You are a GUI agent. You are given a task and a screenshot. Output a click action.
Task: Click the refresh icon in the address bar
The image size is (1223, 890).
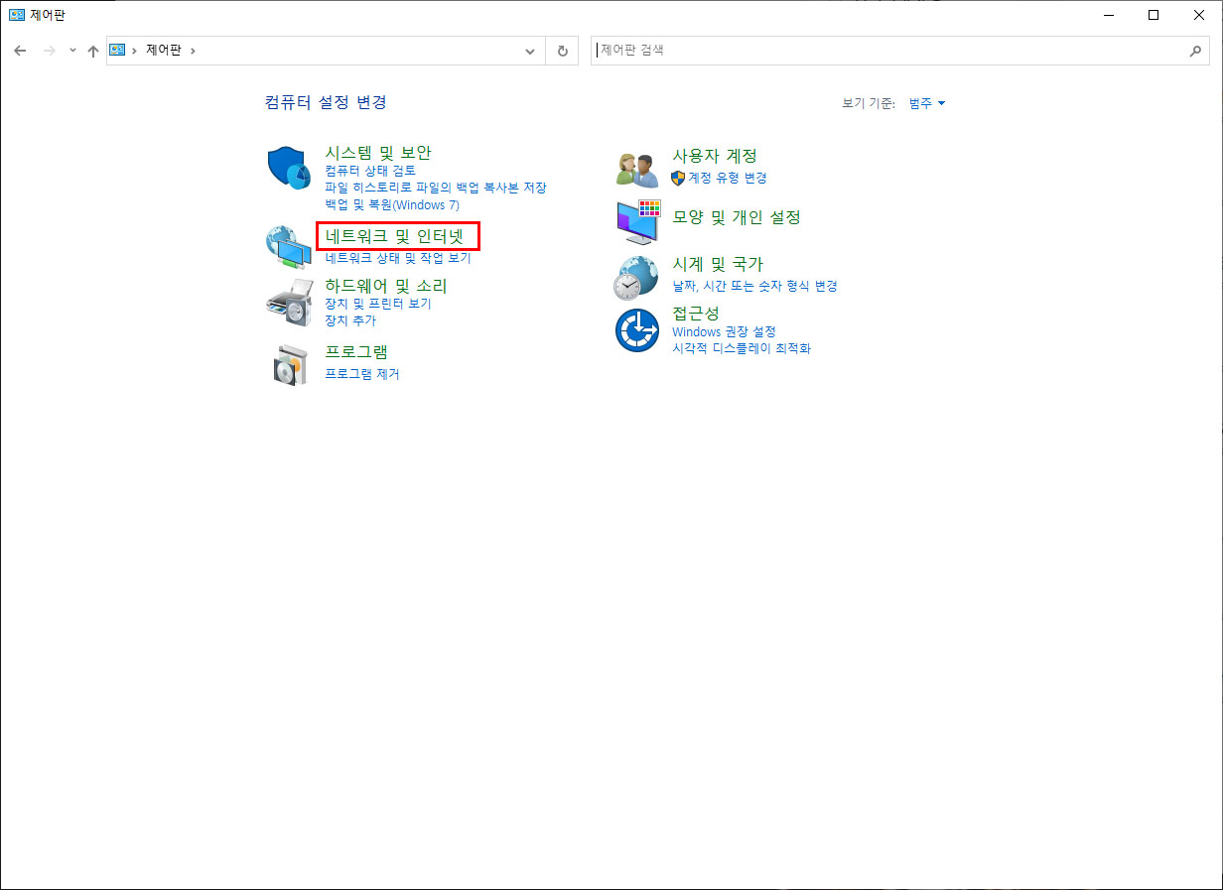[x=562, y=51]
